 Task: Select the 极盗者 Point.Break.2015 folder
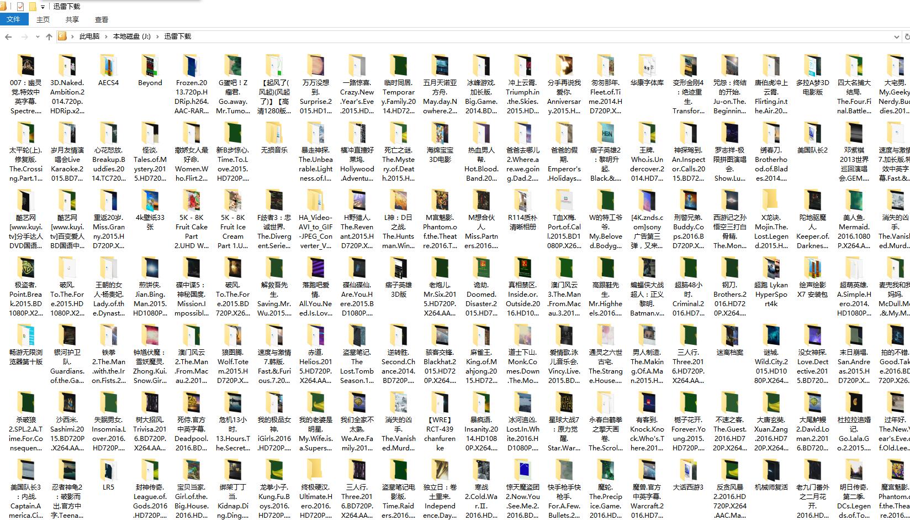[25, 287]
